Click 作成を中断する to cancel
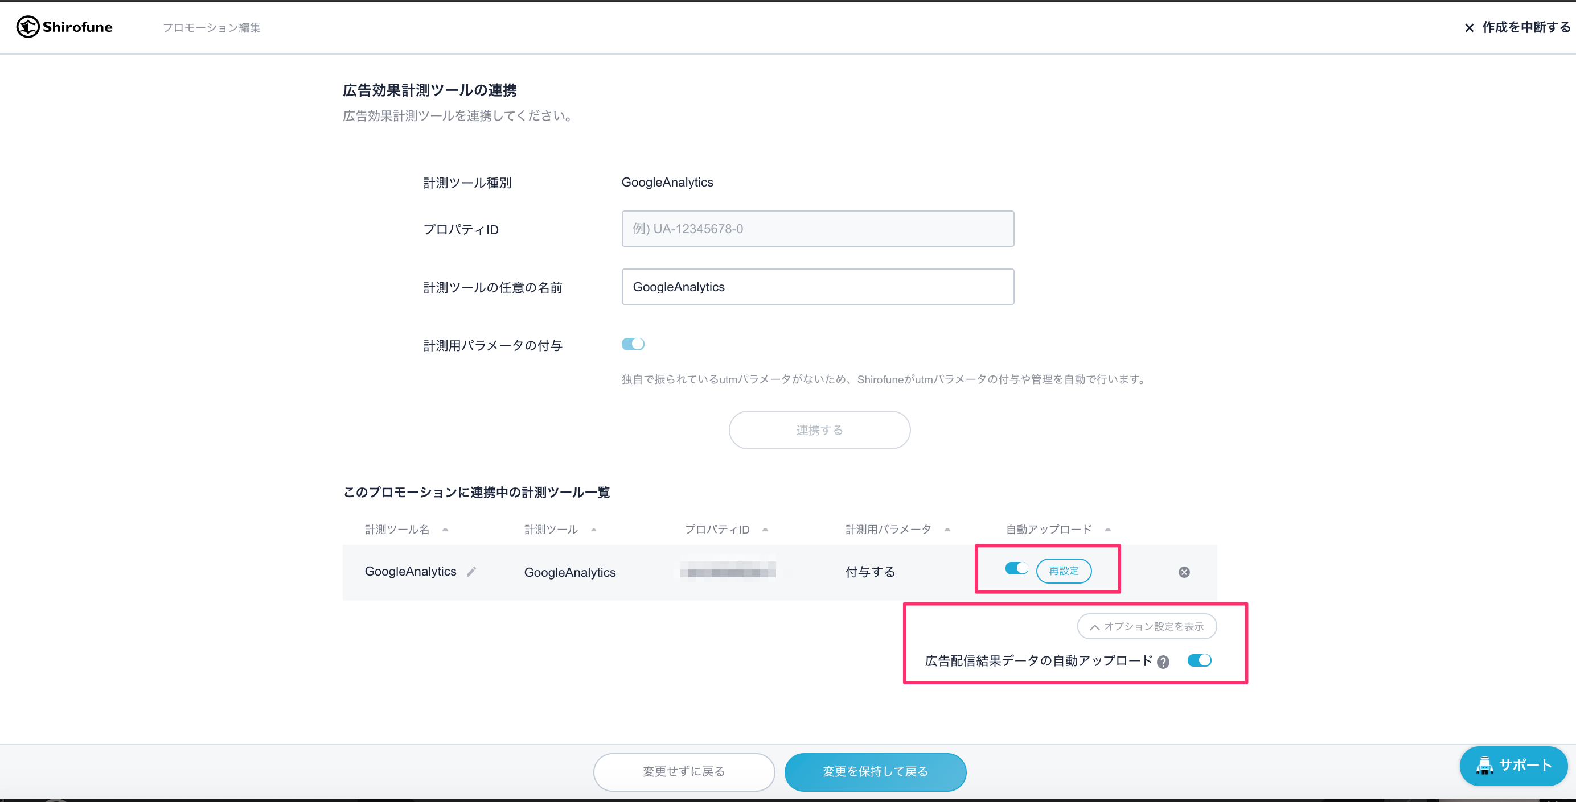 click(1517, 27)
